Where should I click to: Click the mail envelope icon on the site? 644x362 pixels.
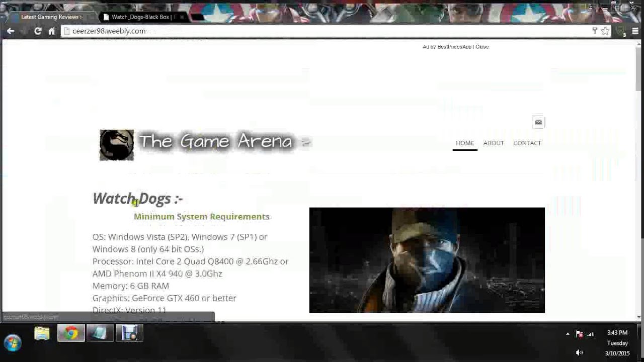(x=538, y=122)
